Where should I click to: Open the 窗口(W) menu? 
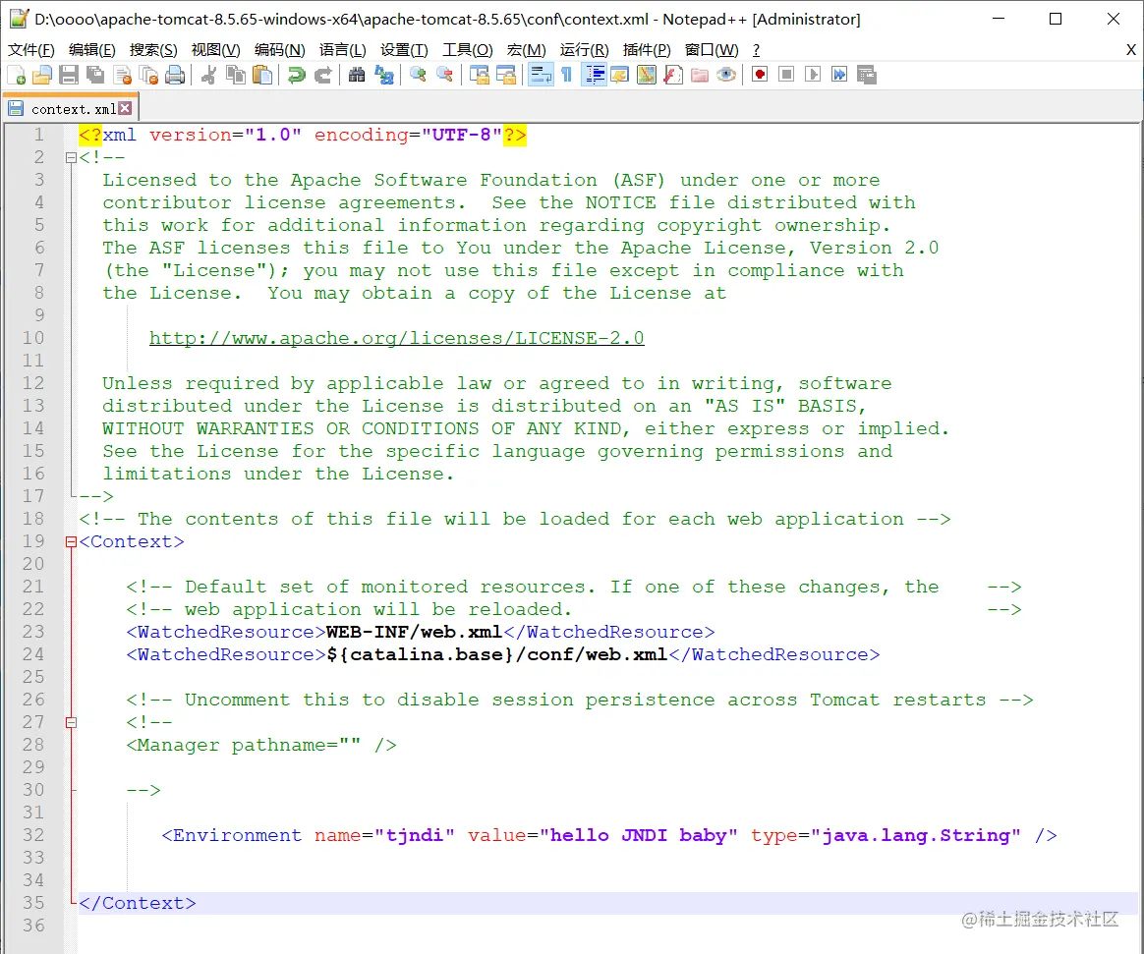pyautogui.click(x=712, y=49)
